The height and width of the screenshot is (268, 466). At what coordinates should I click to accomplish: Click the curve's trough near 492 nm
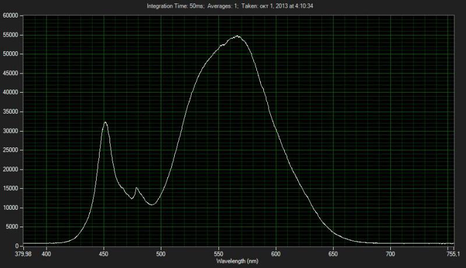click(152, 204)
